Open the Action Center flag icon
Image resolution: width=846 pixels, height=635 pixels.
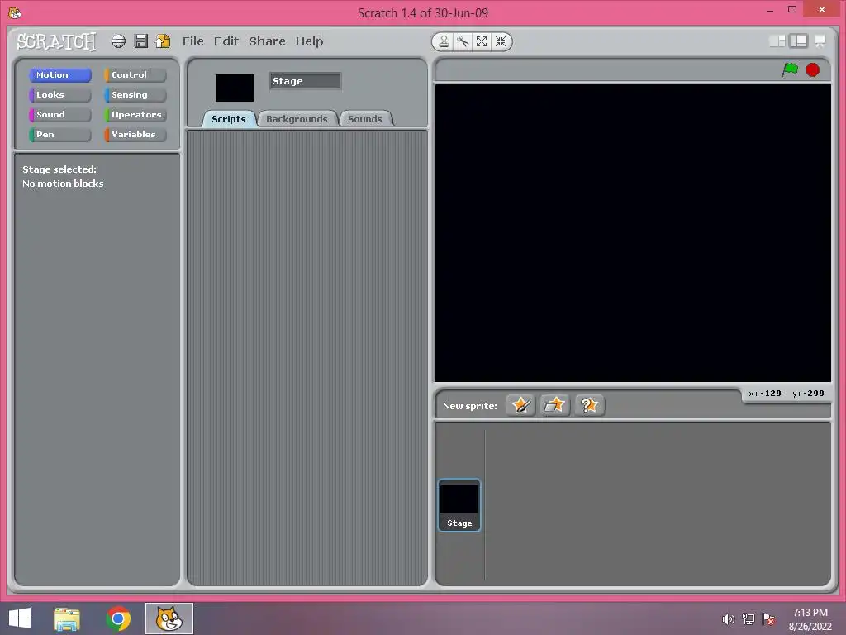(768, 619)
